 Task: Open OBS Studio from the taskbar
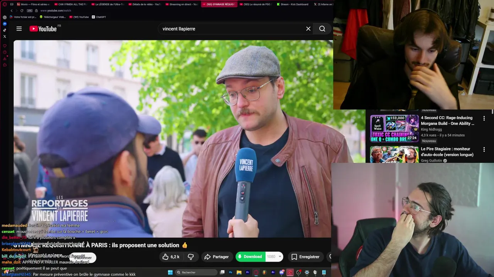pyautogui.click(x=298, y=272)
